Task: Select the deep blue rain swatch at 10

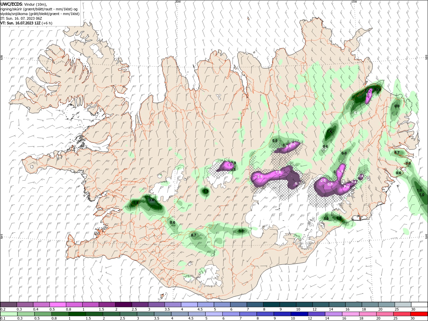Action: [299, 314]
